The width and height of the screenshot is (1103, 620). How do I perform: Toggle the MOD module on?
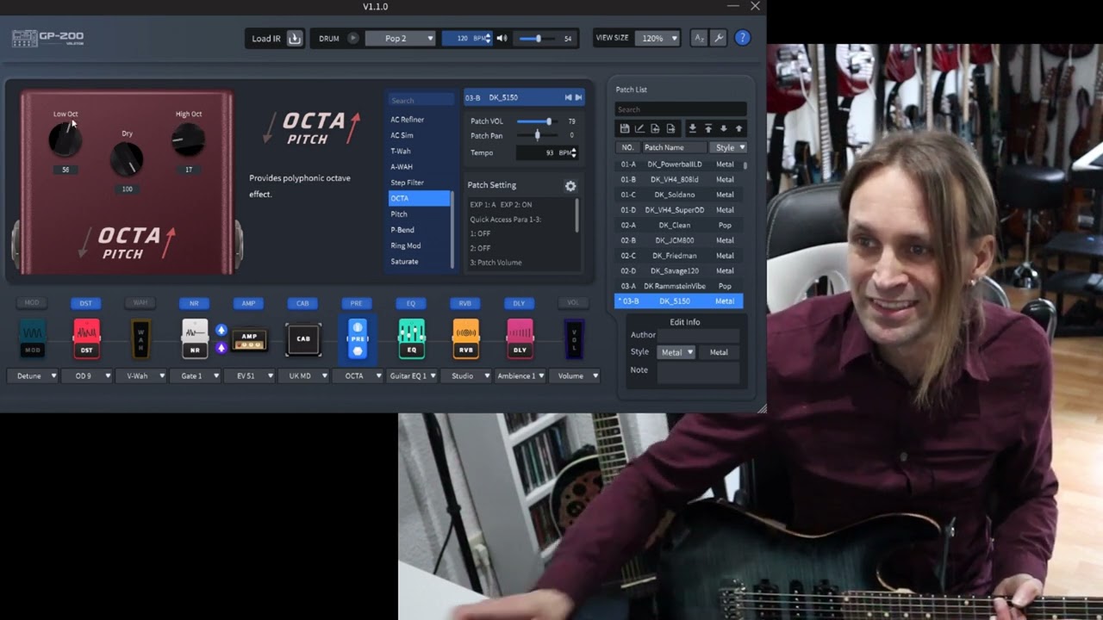[x=32, y=303]
